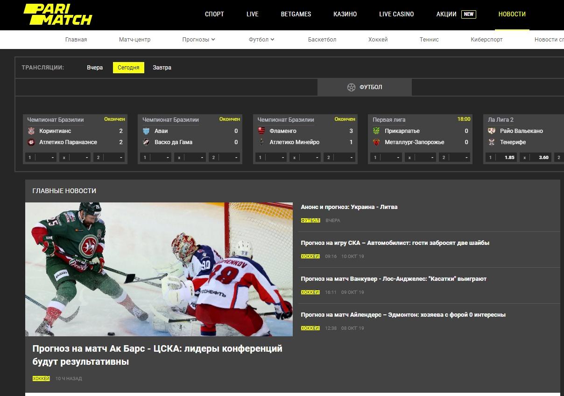The height and width of the screenshot is (396, 564).
Task: Click outcome 2 for Металлург-Запорожье match
Action: tap(455, 158)
